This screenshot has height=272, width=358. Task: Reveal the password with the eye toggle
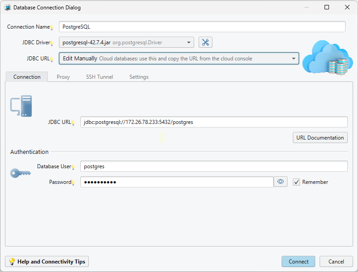click(280, 181)
